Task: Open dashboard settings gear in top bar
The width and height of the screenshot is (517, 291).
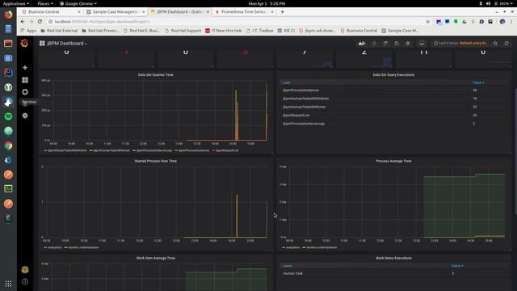Action: (x=408, y=43)
